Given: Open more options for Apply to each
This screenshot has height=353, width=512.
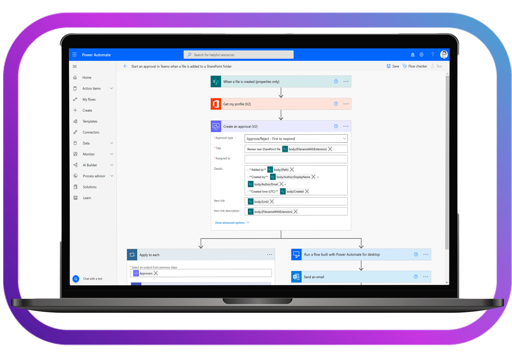Looking at the screenshot, I should pos(270,255).
